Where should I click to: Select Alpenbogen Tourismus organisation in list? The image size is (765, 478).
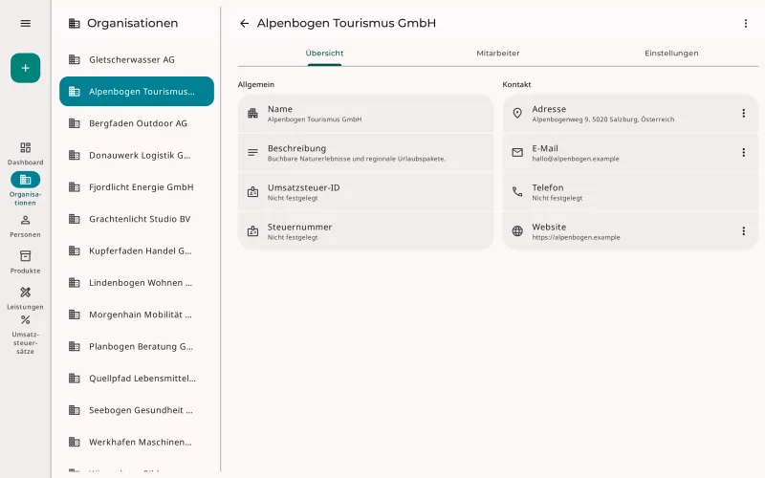click(x=137, y=91)
